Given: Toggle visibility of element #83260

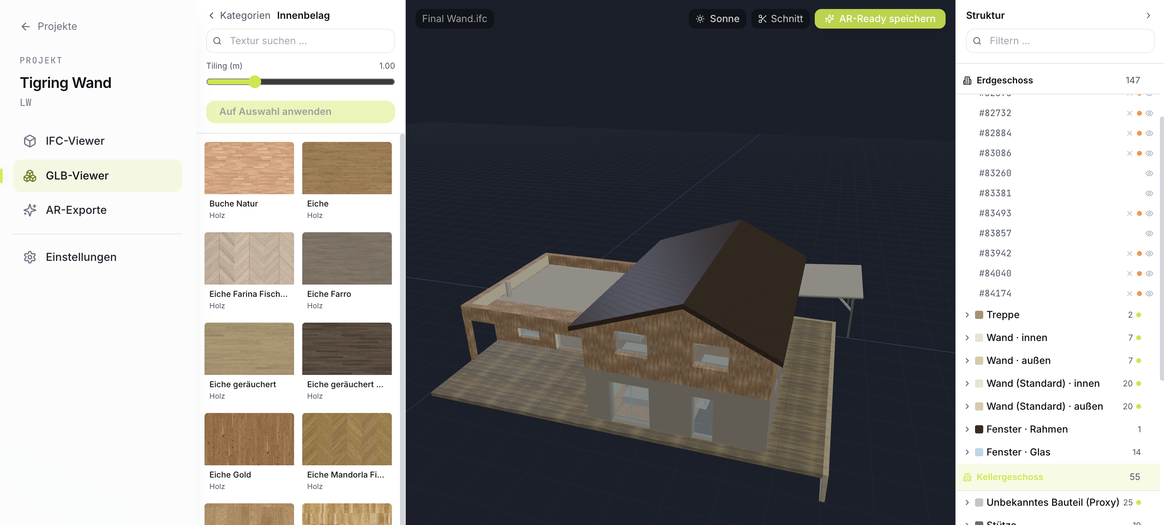Looking at the screenshot, I should [x=1149, y=173].
